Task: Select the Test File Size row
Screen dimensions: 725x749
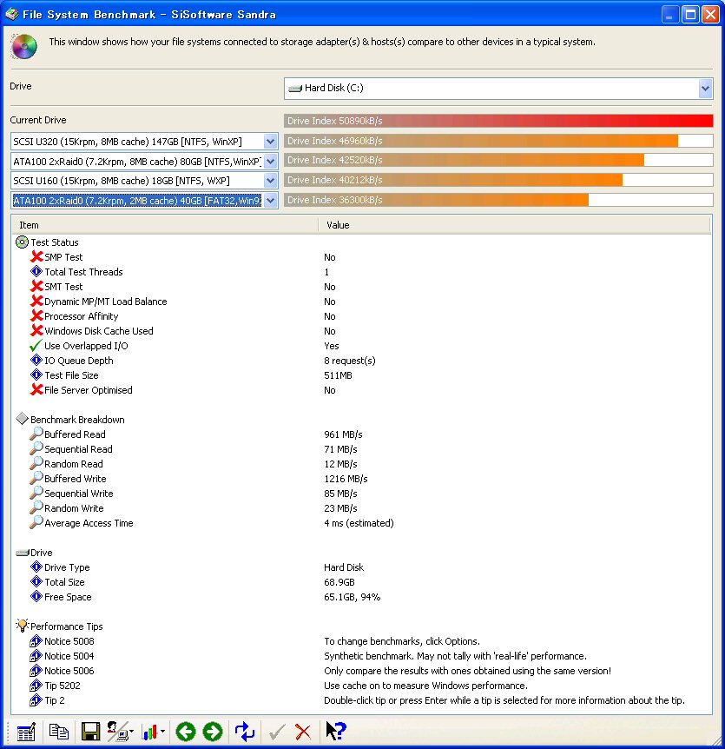Action: [361, 375]
